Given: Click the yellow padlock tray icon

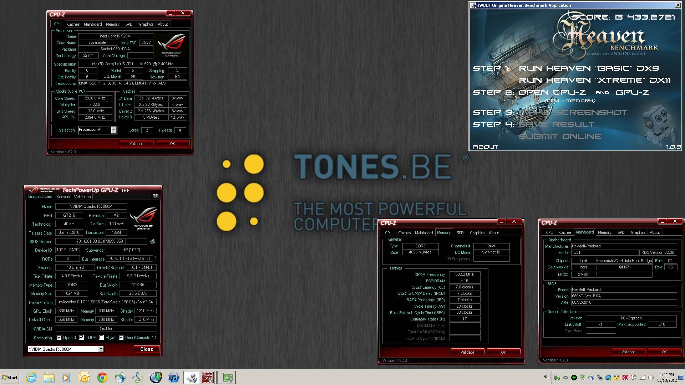Looking at the screenshot, I should [x=616, y=378].
